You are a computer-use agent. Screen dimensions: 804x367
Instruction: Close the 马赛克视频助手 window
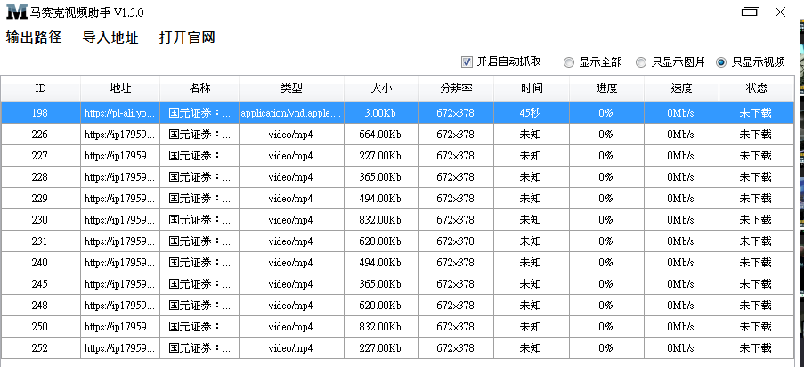[x=781, y=12]
